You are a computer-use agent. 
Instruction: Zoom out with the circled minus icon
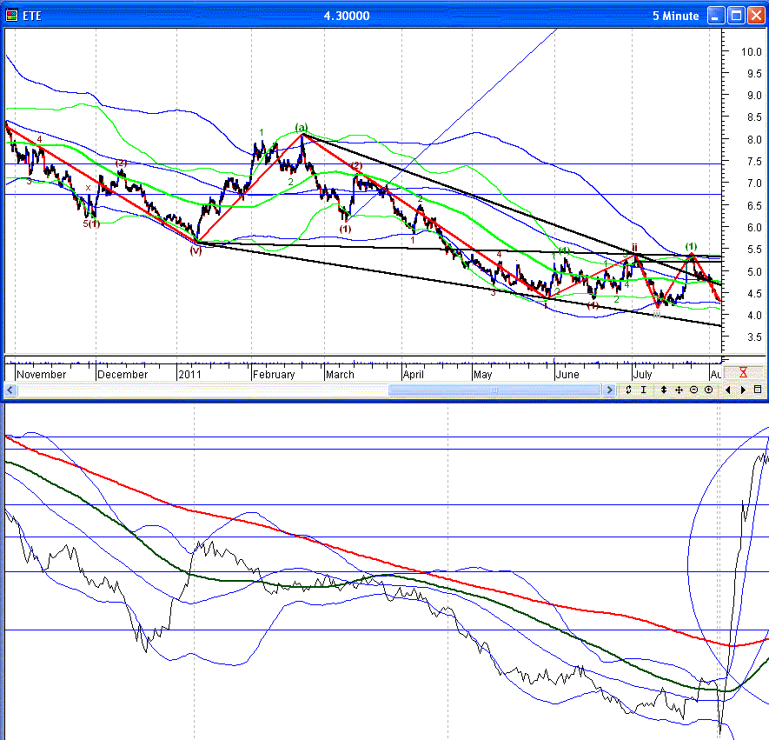tap(693, 390)
